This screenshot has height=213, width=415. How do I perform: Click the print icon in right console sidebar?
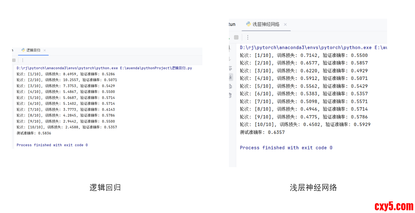(231, 86)
